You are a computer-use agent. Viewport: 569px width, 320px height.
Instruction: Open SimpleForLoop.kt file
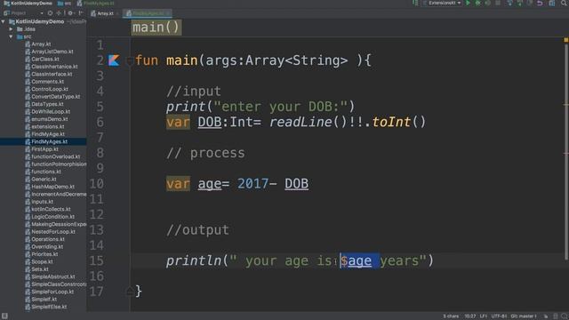point(52,292)
